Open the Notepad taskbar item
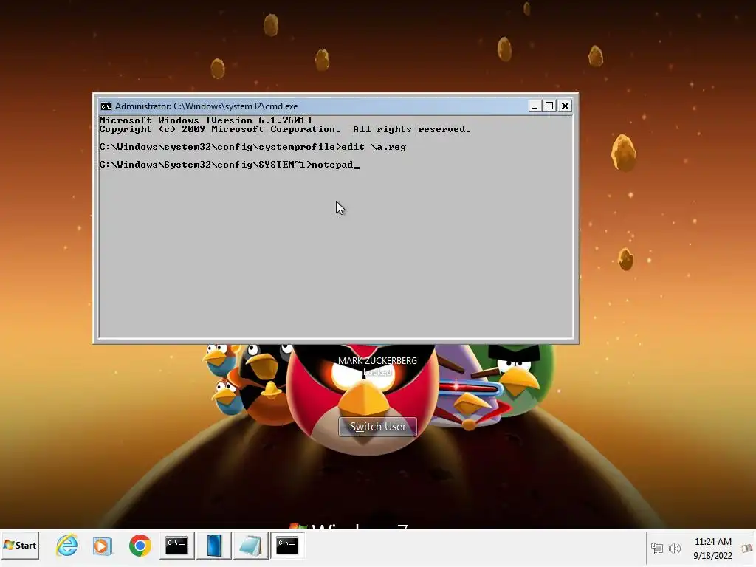 pyautogui.click(x=251, y=546)
